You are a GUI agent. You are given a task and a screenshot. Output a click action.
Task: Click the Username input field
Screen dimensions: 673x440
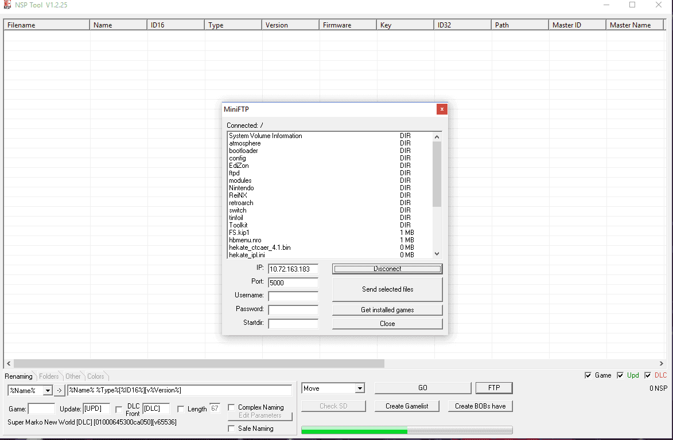pyautogui.click(x=293, y=296)
